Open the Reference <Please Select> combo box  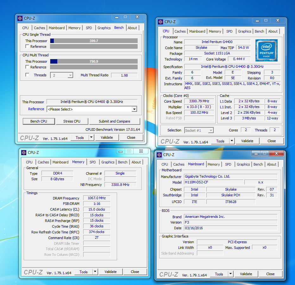pyautogui.click(x=92, y=109)
